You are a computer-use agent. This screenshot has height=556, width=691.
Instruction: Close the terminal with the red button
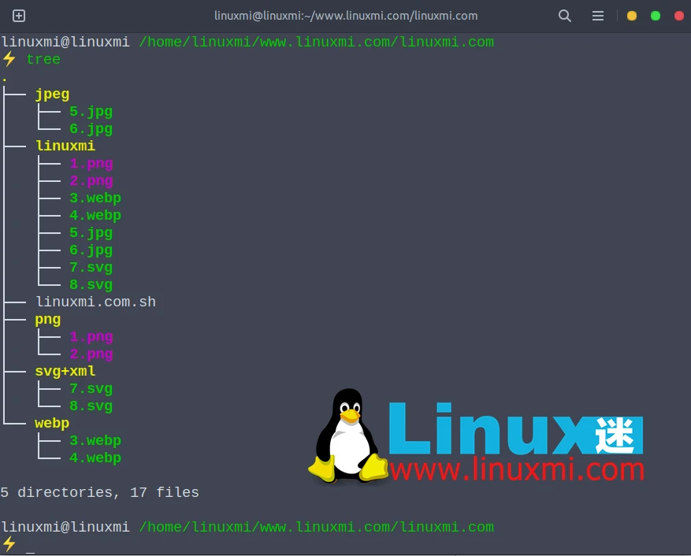(679, 16)
